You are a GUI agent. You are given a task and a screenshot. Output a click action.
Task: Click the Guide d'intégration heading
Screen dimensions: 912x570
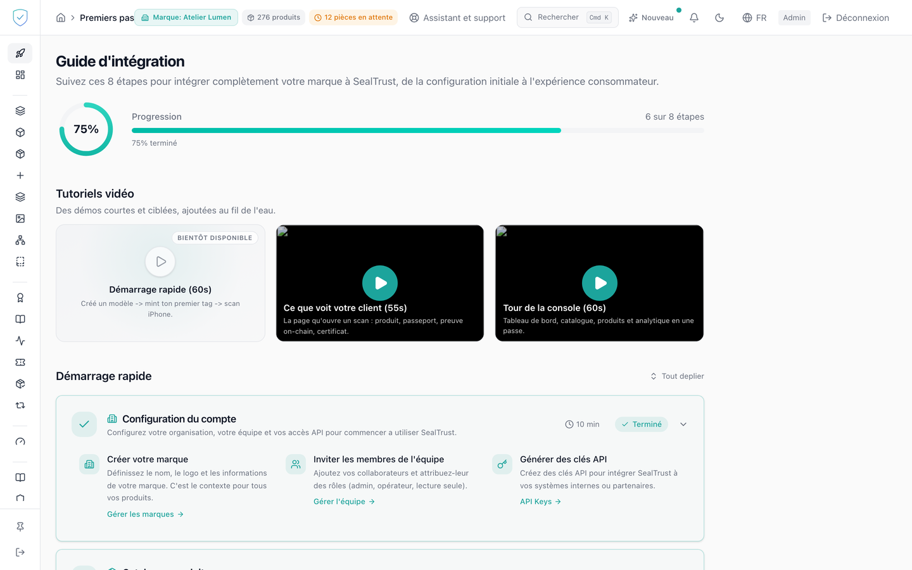pos(120,61)
